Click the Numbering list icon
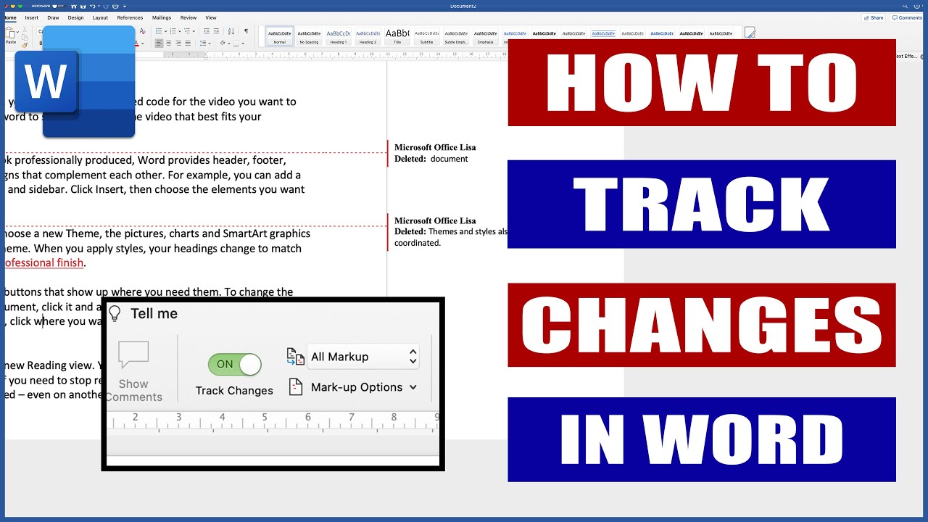This screenshot has width=928, height=522. pos(173,31)
